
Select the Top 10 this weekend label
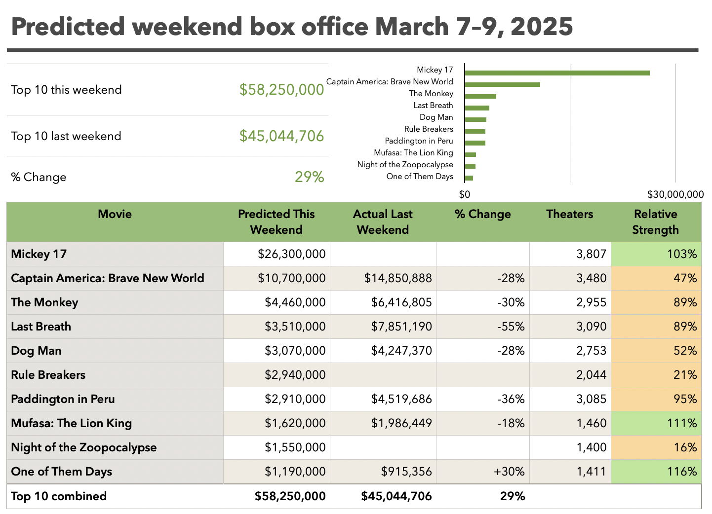click(x=66, y=90)
